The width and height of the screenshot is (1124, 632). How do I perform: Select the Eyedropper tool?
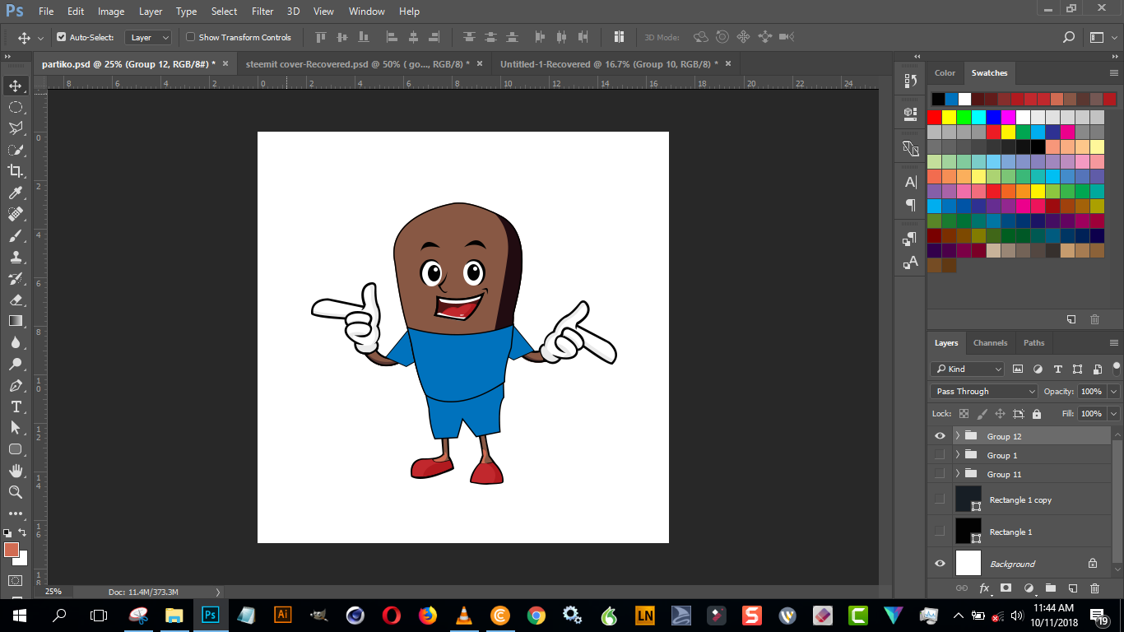click(x=16, y=193)
